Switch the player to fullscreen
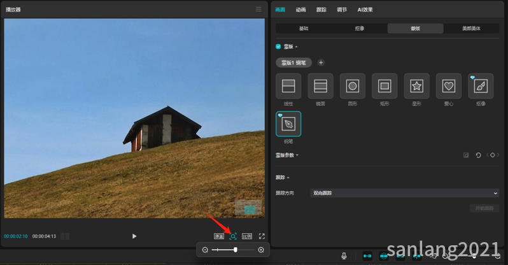508x265 pixels. coord(262,236)
